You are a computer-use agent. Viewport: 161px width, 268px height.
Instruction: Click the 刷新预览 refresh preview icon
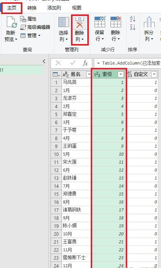[12, 22]
